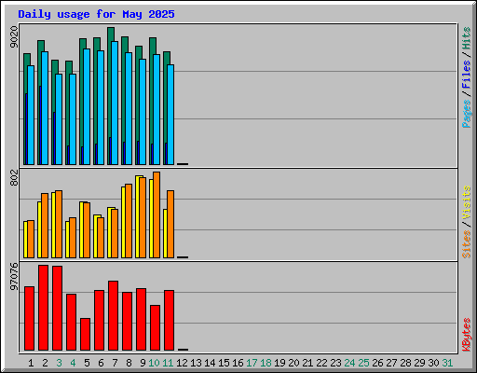Select the green "Hits" legend label
The image size is (477, 373).
[466, 38]
